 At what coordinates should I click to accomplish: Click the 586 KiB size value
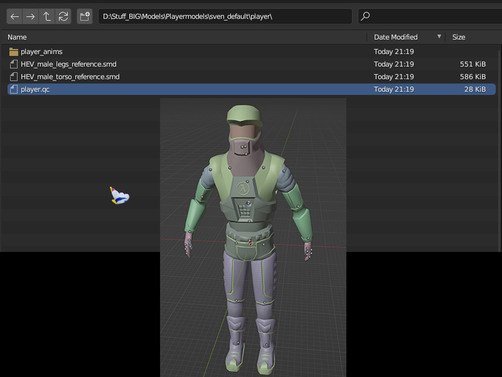point(473,77)
